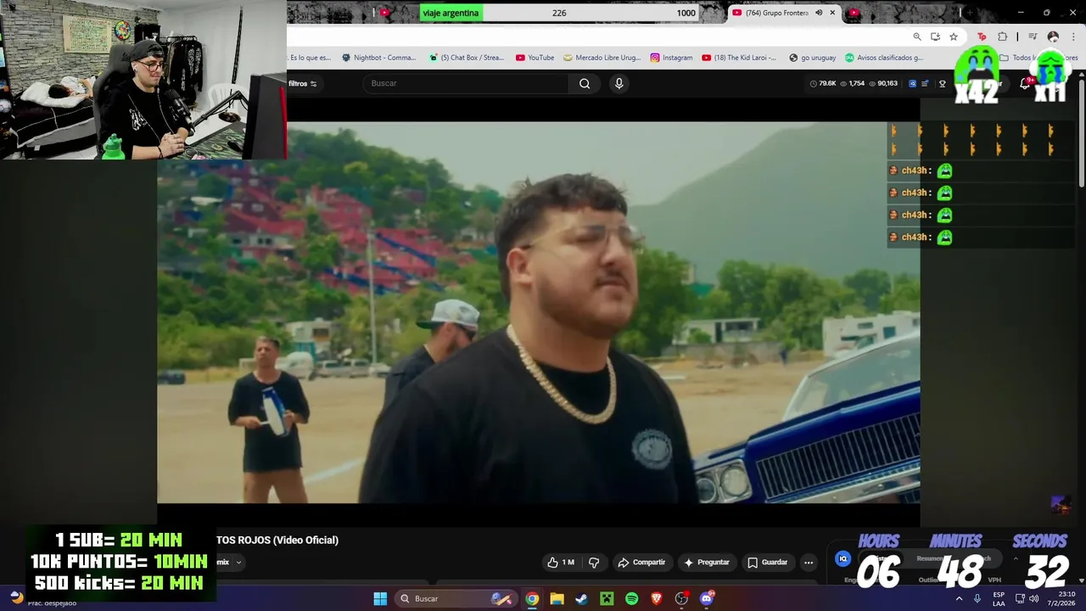
Task: Save the video with Guardar button
Action: click(767, 562)
